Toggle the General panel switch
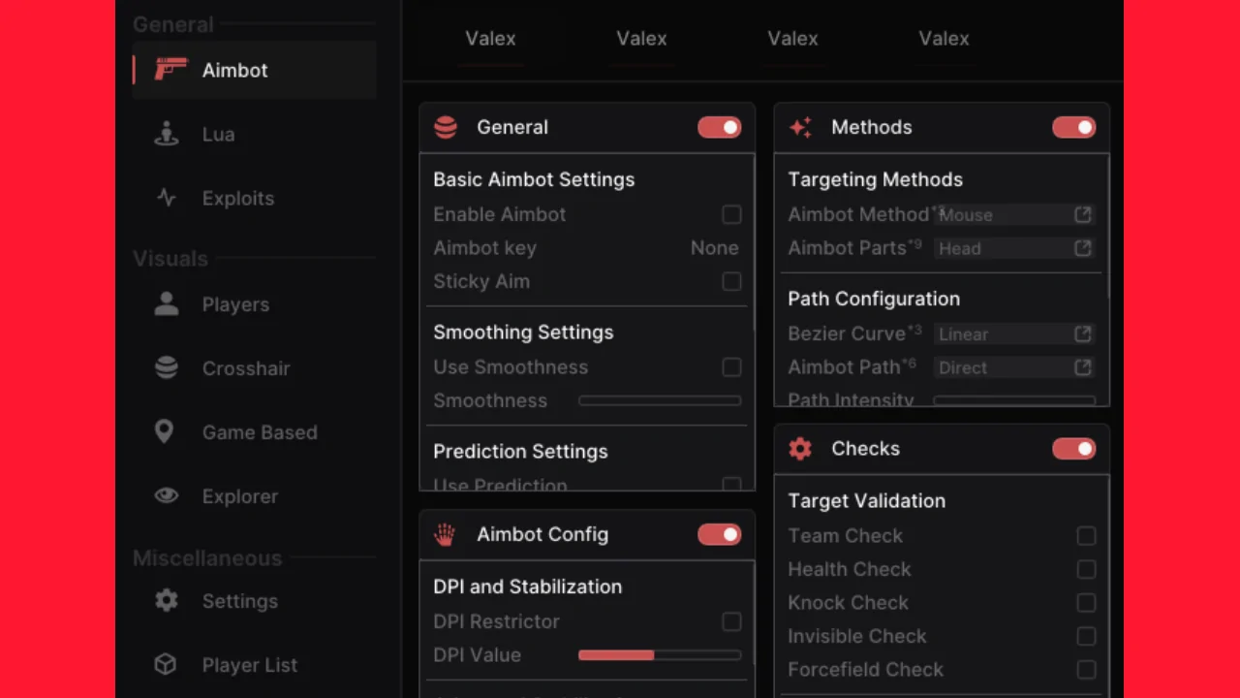This screenshot has height=698, width=1240. [x=719, y=127]
